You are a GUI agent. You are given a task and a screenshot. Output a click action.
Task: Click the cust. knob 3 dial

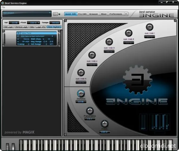[x=109, y=42]
